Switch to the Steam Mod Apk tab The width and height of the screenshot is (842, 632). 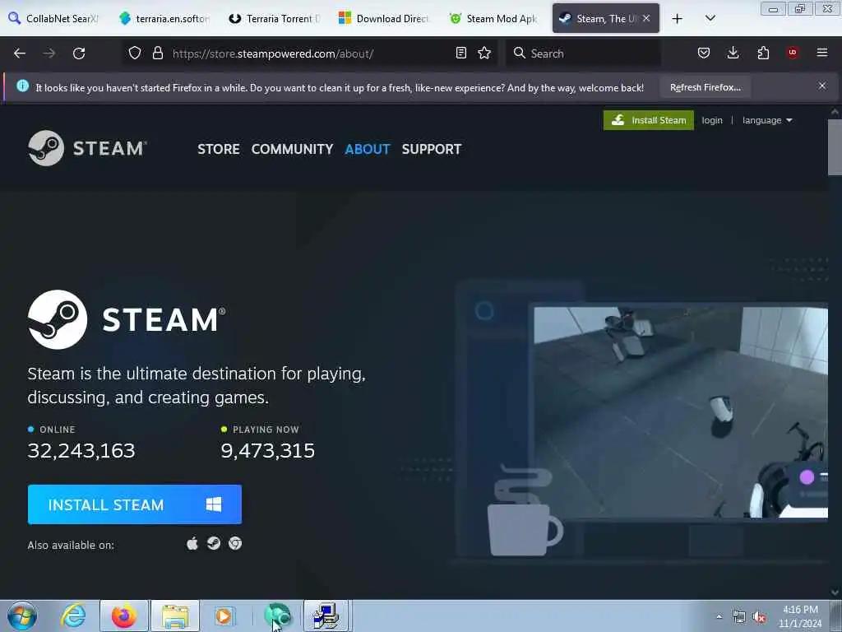(x=495, y=19)
